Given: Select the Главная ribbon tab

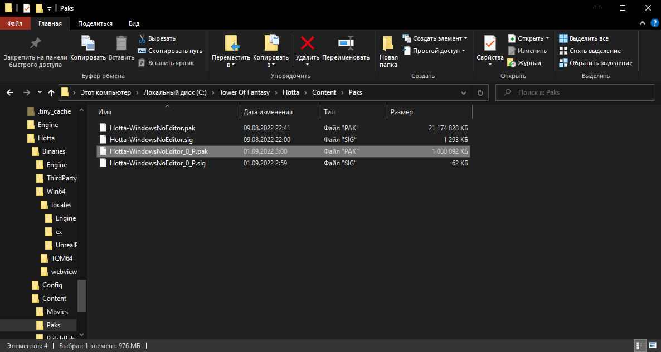Looking at the screenshot, I should click(x=50, y=23).
